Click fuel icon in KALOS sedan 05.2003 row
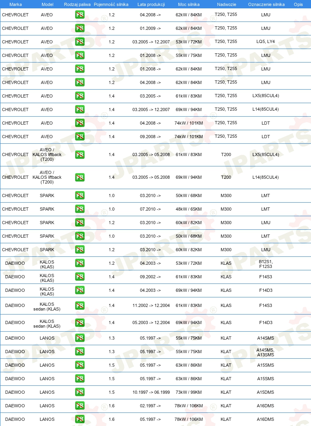The height and width of the screenshot is (426, 311). coord(80,323)
